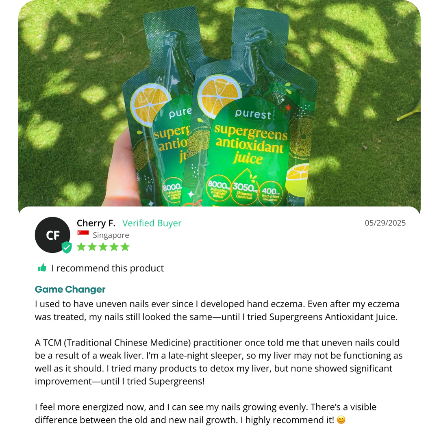Click the first review paragraph about eczema

[x=217, y=310]
